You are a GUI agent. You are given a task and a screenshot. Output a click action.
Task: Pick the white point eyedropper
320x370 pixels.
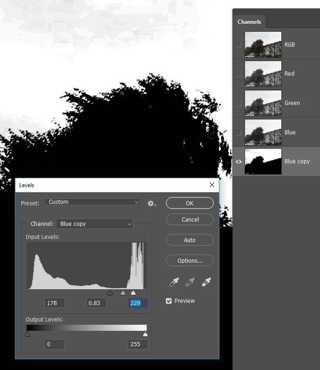[x=206, y=282]
